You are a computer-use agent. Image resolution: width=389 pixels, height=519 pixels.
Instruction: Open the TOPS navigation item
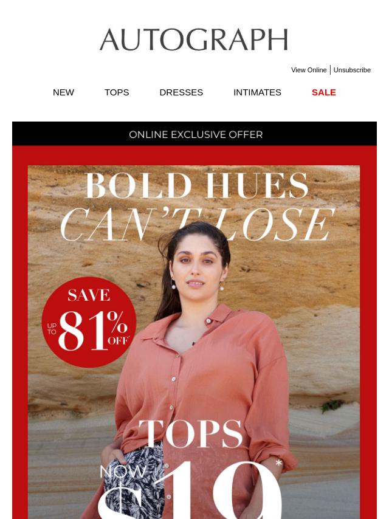(117, 92)
